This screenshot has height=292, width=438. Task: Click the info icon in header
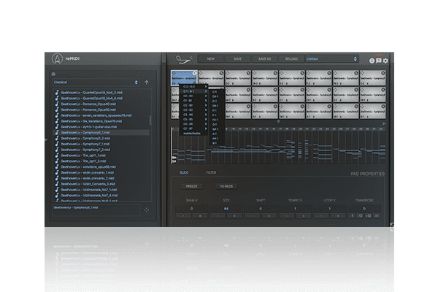pos(372,61)
